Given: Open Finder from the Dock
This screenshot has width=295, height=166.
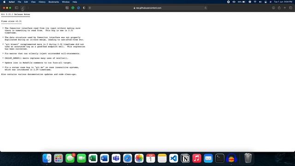Looking at the screenshot, I should pyautogui.click(x=47, y=158).
